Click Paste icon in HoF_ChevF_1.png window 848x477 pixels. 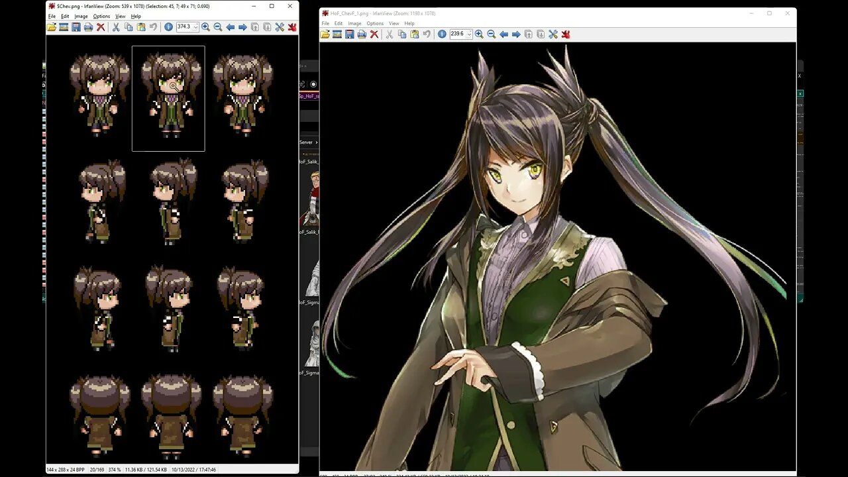(415, 34)
